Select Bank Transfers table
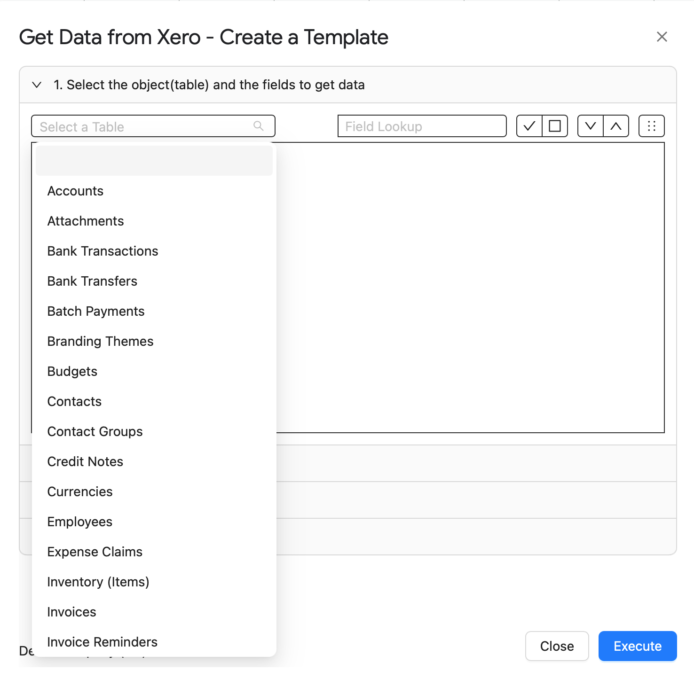 pos(154,281)
